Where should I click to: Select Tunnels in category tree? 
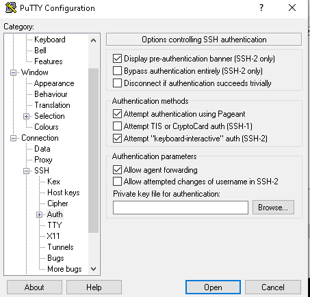(x=60, y=247)
